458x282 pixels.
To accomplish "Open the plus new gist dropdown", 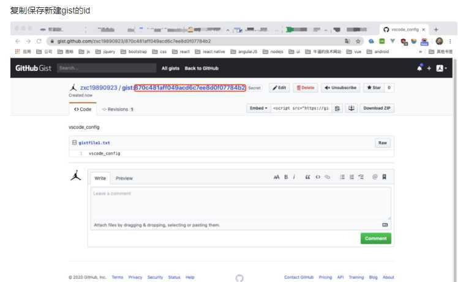I will coord(429,68).
